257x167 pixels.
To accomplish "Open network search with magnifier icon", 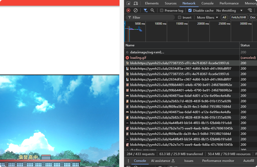I will click(x=153, y=10).
